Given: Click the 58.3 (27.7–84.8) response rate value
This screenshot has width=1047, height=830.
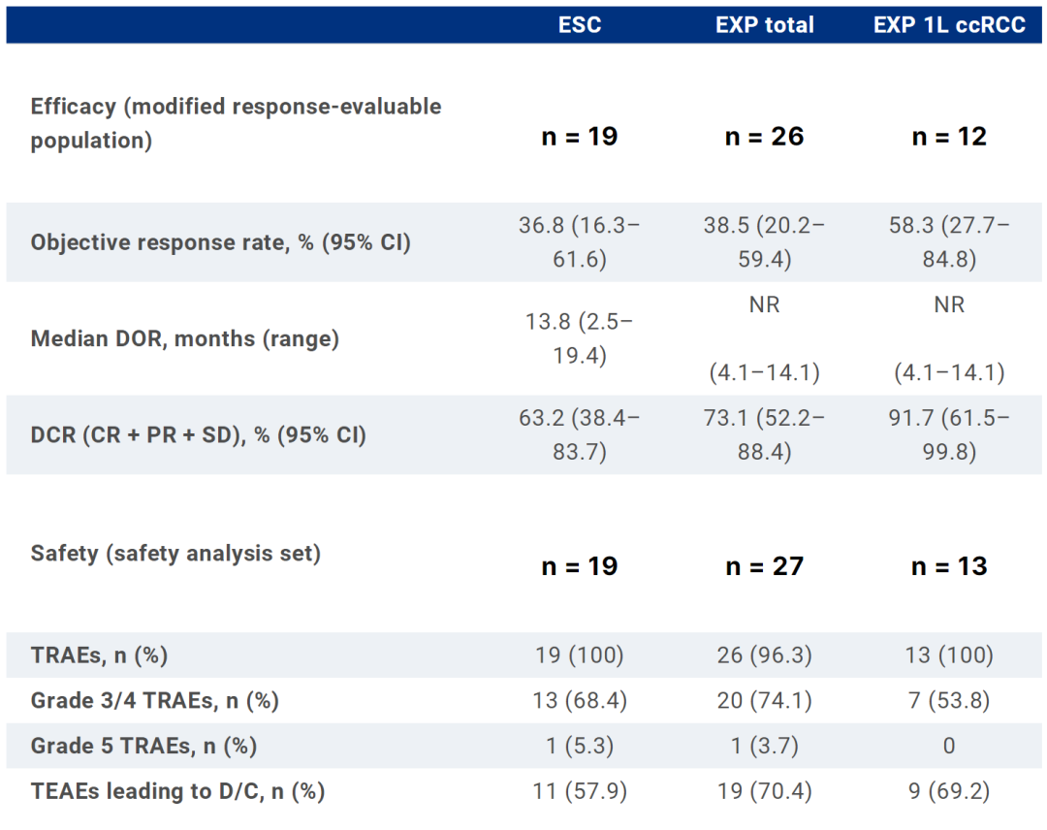Looking at the screenshot, I should click(949, 242).
